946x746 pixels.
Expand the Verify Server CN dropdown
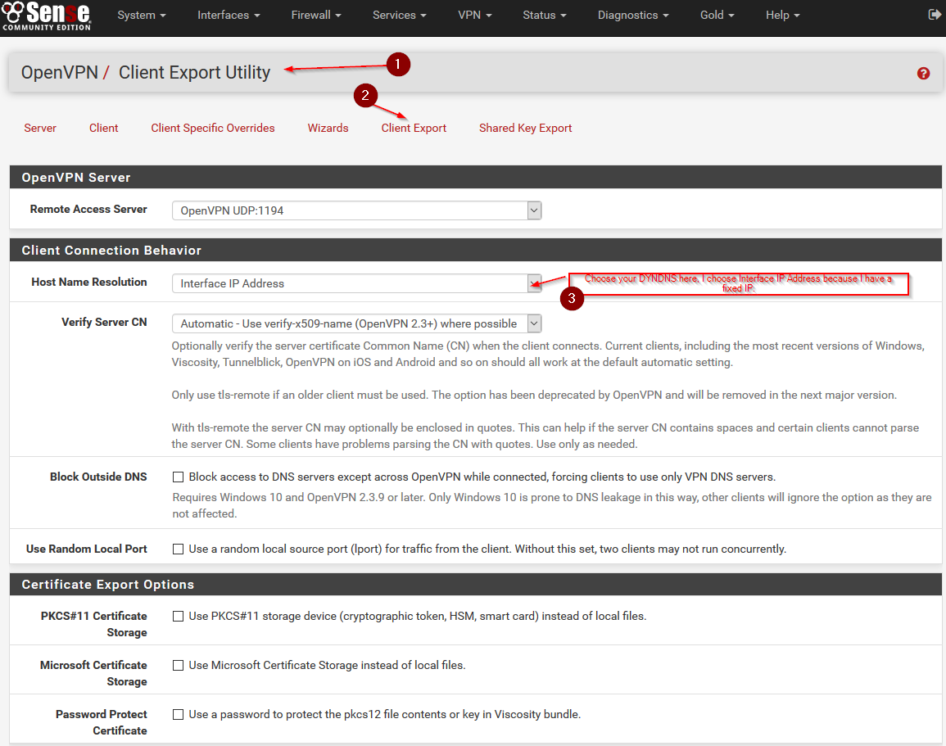click(x=356, y=323)
